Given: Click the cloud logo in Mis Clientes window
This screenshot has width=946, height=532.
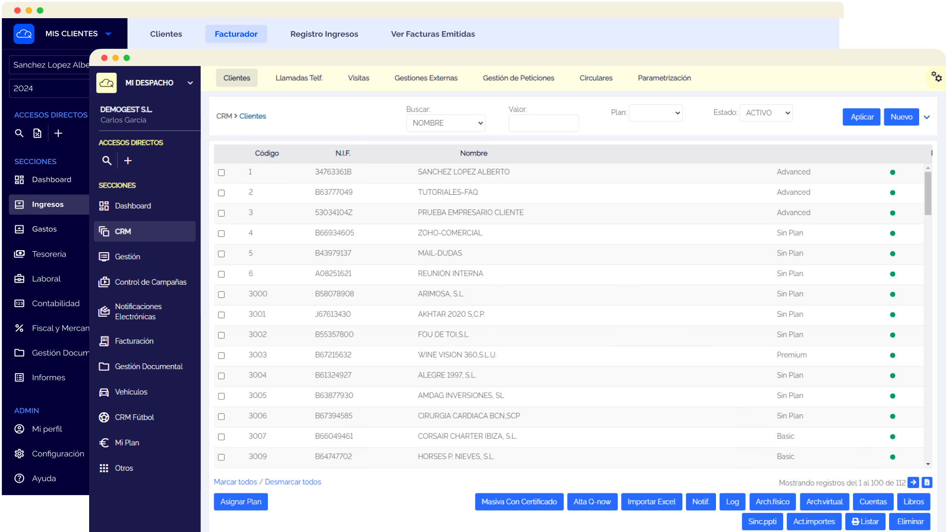Looking at the screenshot, I should click(x=24, y=34).
